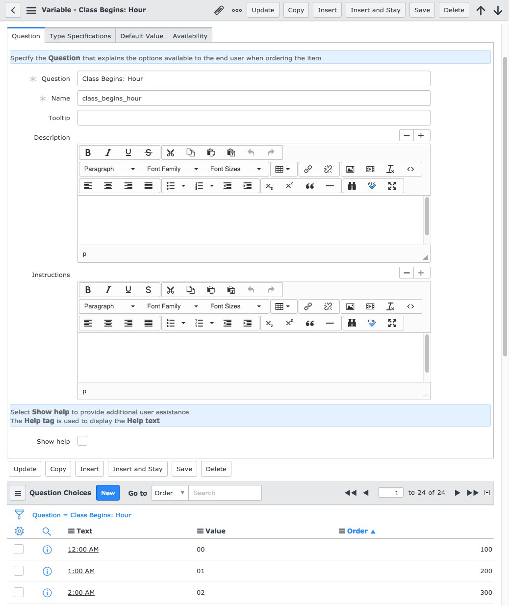Apply superscript in Instructions editor
The height and width of the screenshot is (606, 509).
point(290,323)
